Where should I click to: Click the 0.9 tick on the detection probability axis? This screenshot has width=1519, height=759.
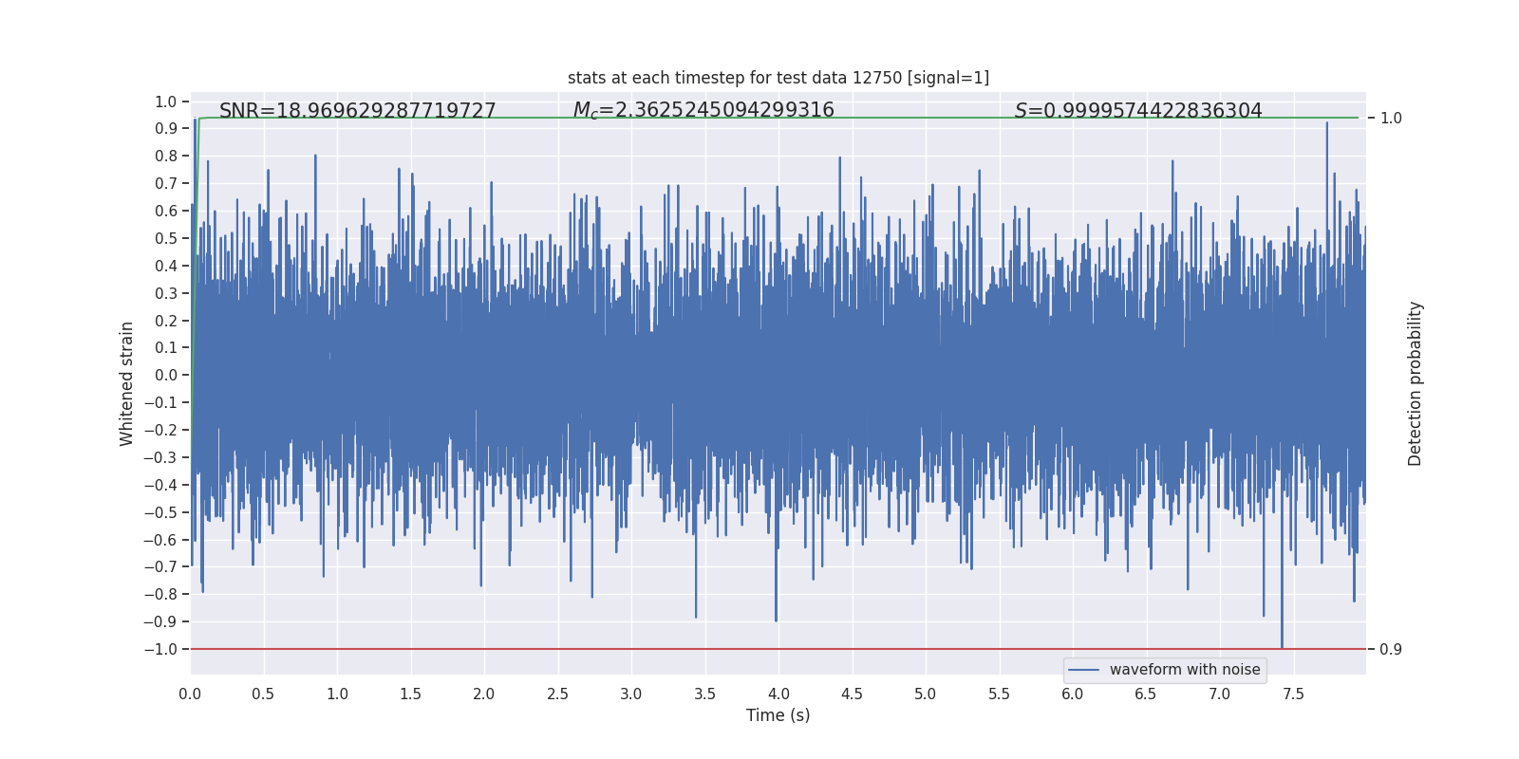1391,650
